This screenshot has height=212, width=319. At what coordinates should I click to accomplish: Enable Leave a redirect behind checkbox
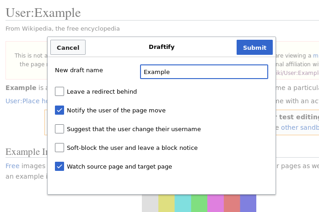(59, 91)
